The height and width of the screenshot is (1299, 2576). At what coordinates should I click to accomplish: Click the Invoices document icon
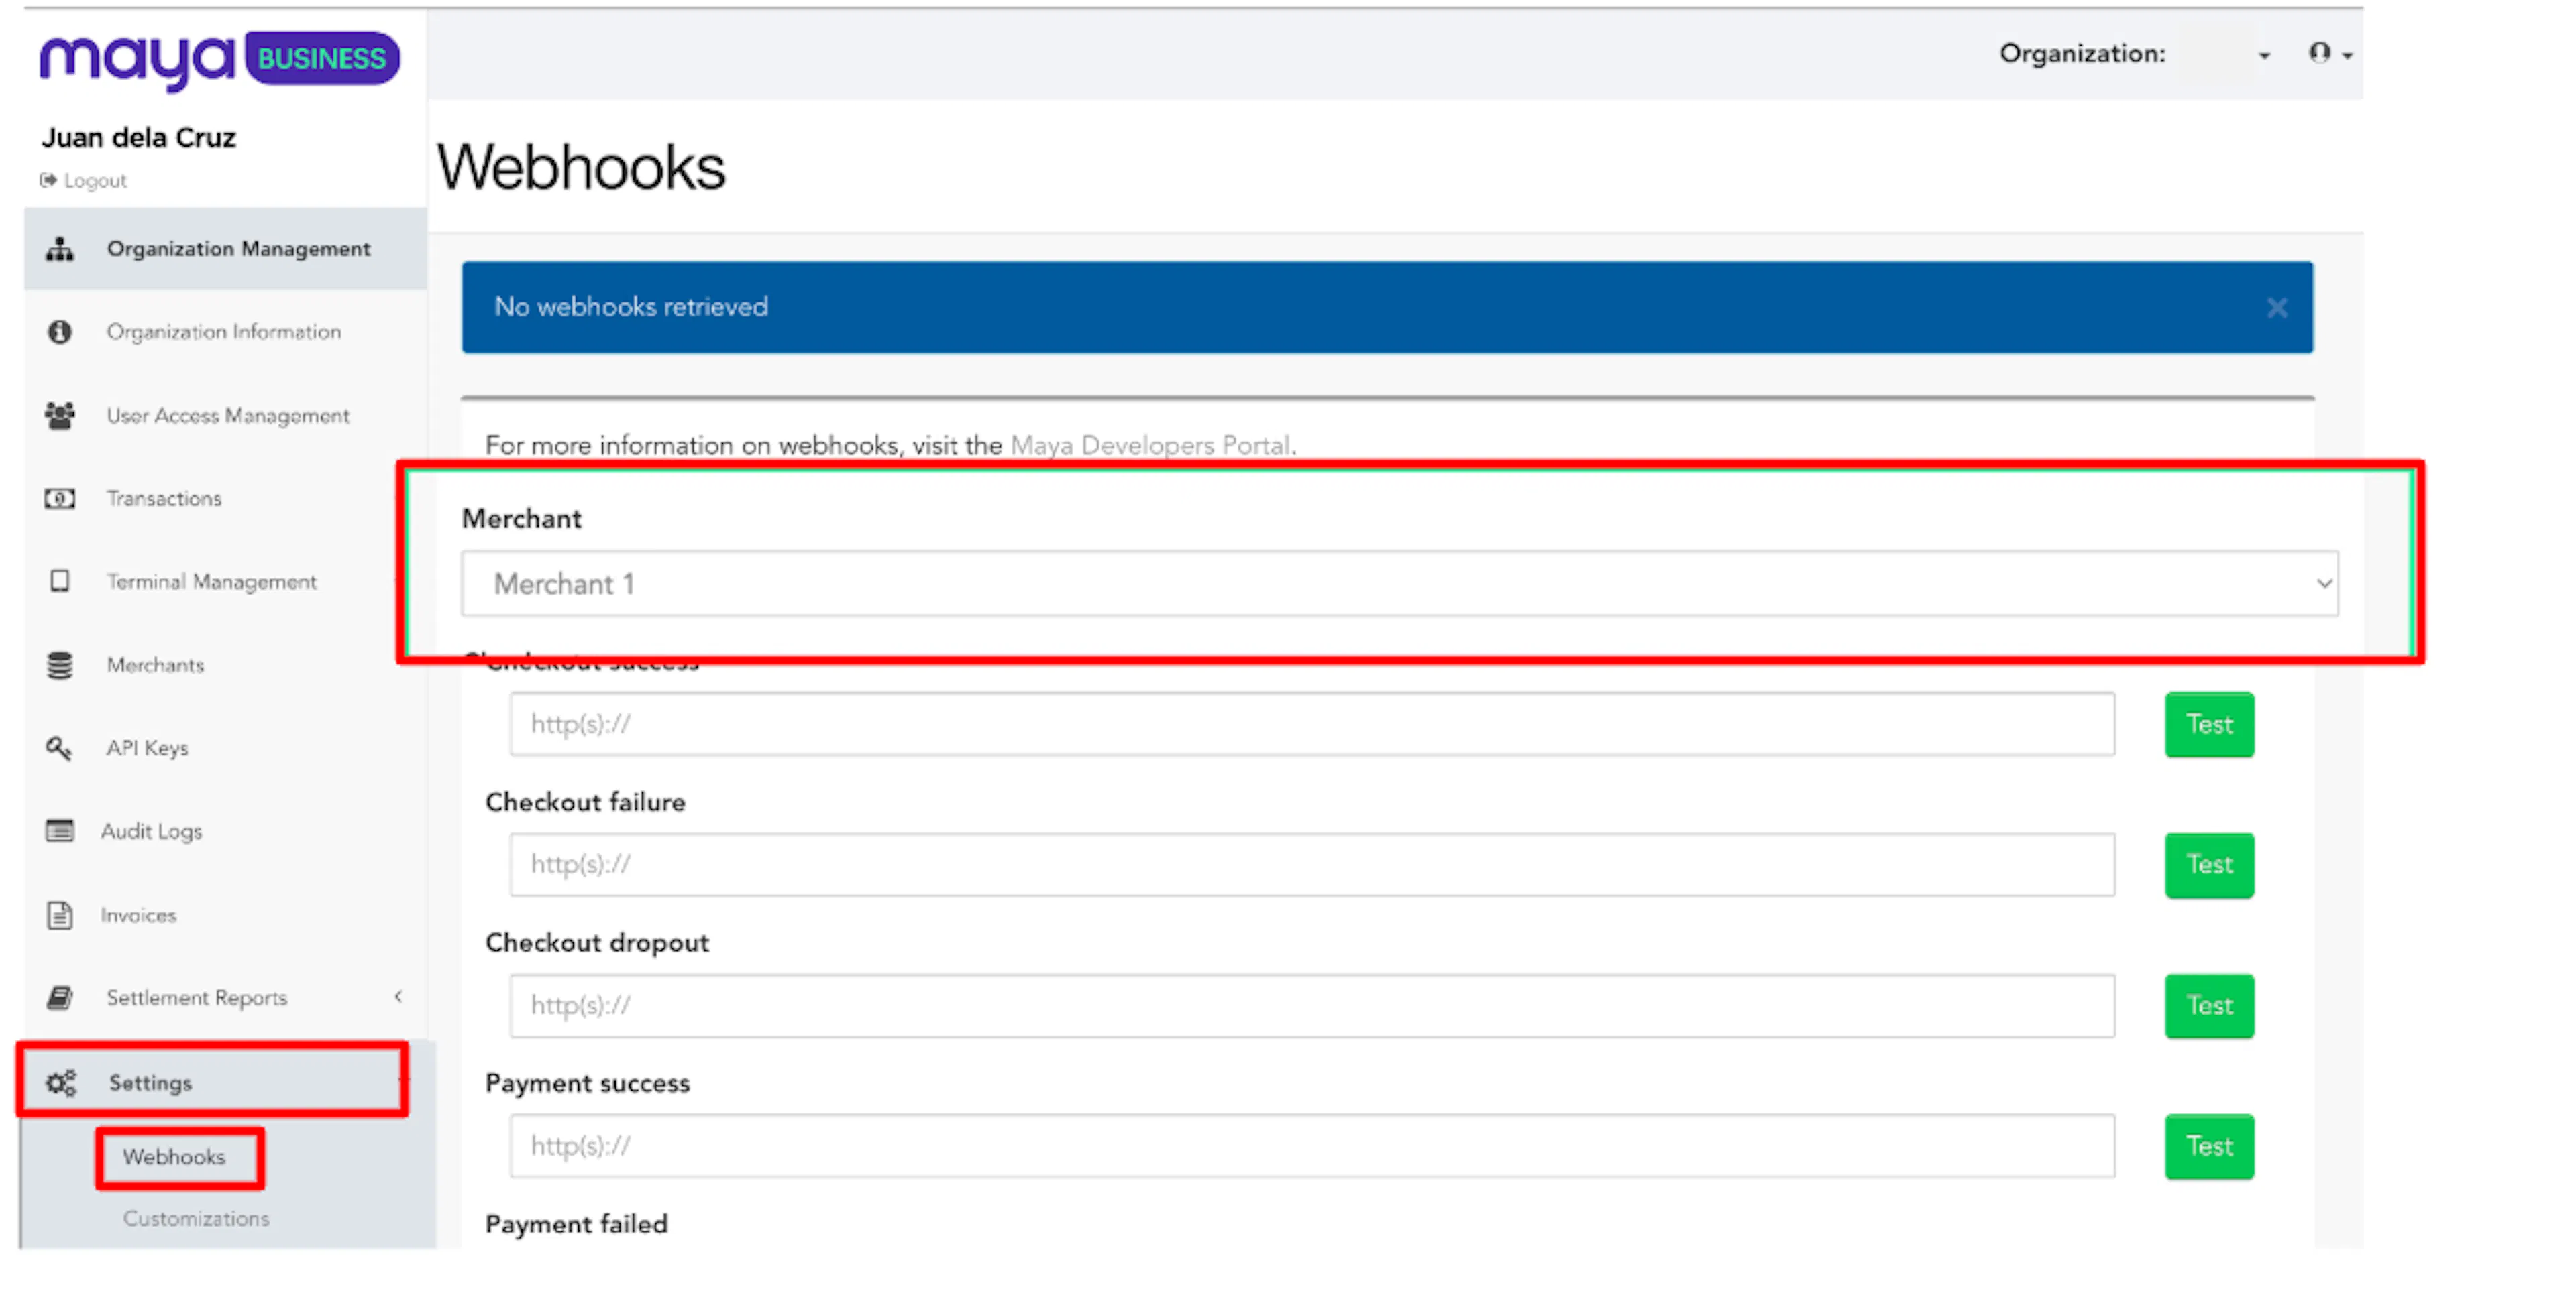[60, 916]
